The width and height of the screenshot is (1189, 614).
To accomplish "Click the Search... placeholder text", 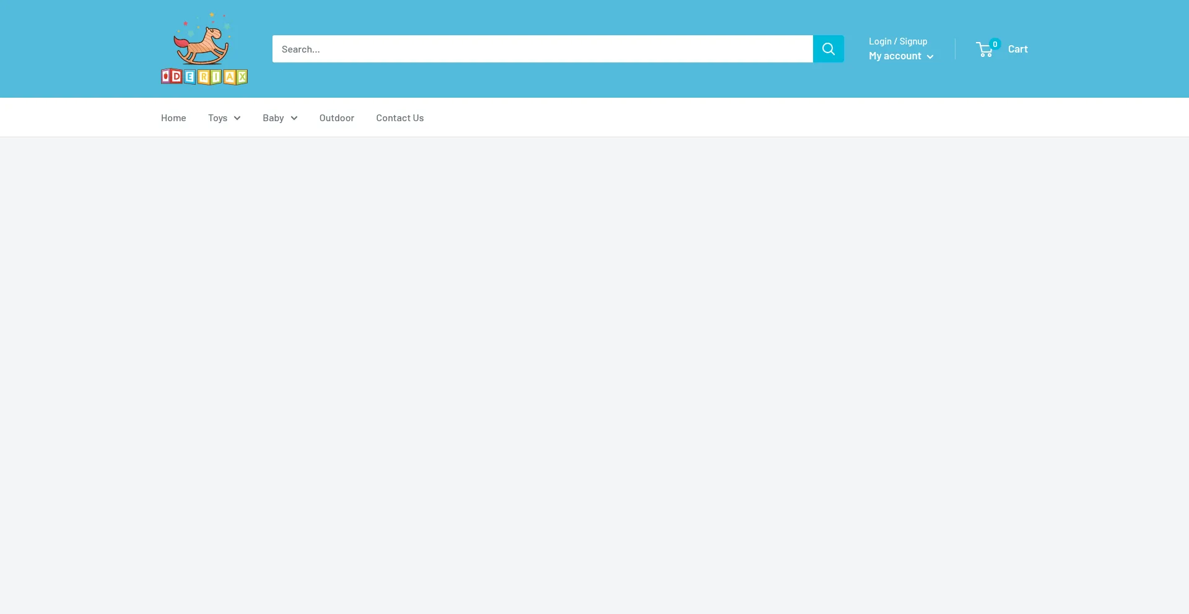I will point(301,49).
